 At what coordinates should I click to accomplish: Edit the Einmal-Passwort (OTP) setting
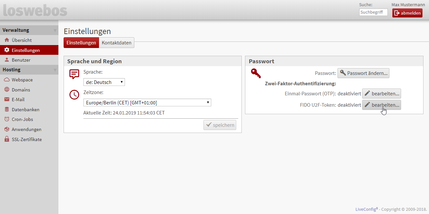click(x=381, y=94)
